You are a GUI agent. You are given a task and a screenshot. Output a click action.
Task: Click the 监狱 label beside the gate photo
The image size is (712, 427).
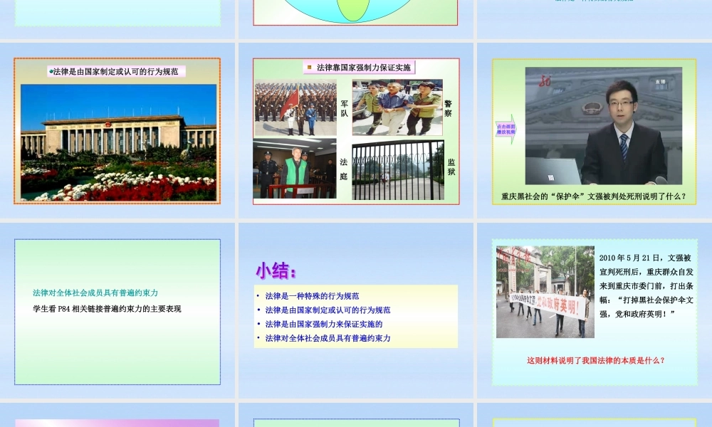[x=451, y=167]
